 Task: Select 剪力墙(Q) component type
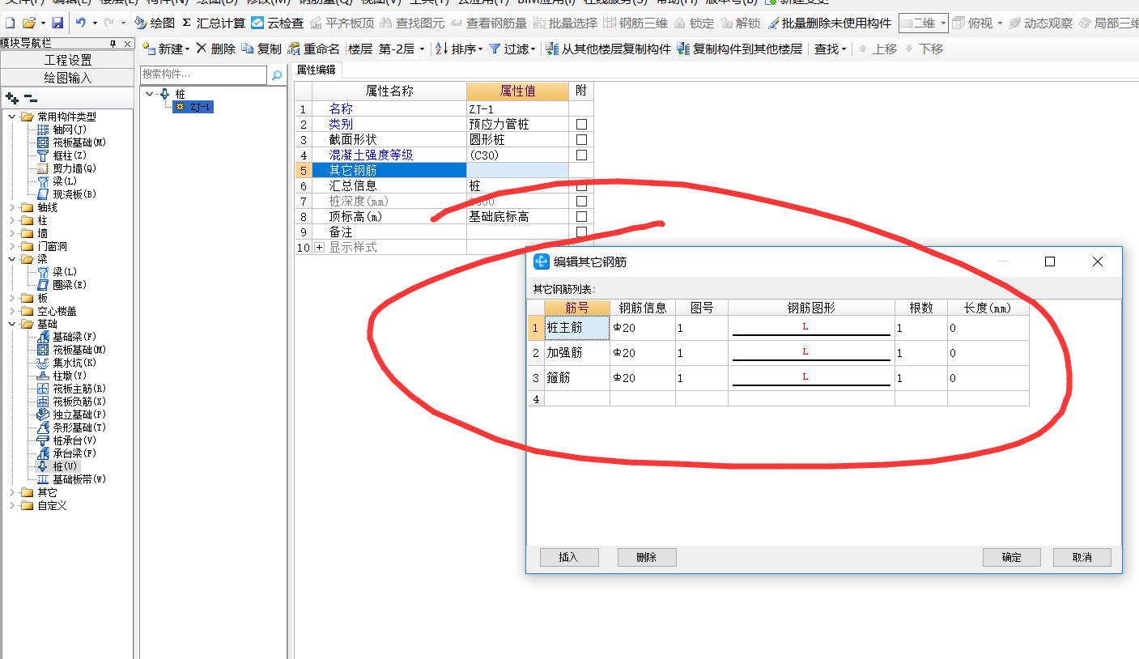pos(67,168)
